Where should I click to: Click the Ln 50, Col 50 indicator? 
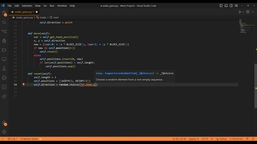click(x=179, y=139)
